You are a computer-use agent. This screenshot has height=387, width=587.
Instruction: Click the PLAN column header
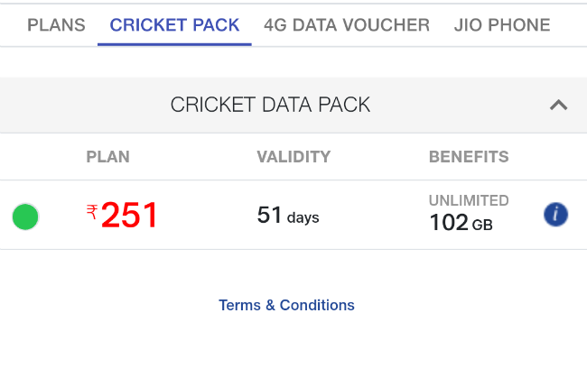107,157
